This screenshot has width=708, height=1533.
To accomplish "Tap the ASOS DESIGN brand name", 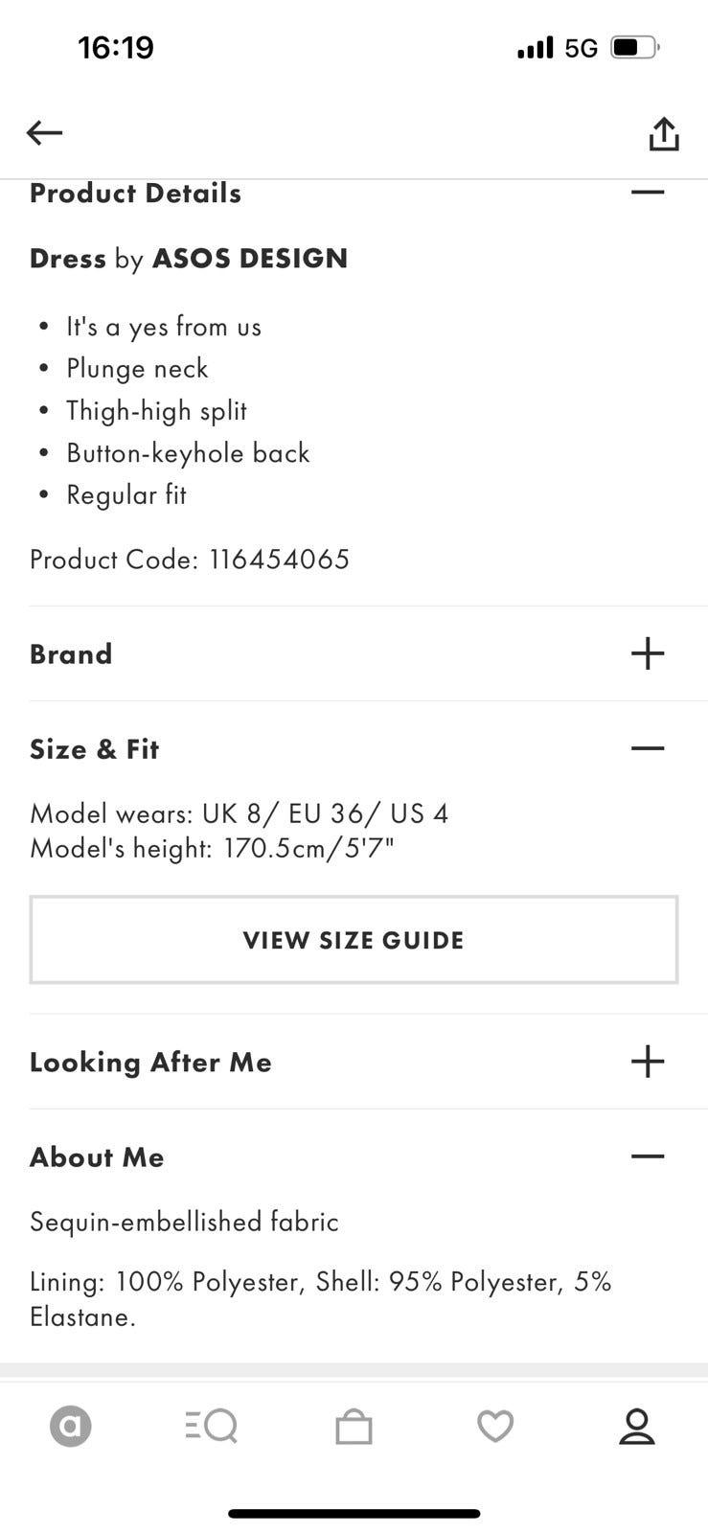I will tap(250, 259).
